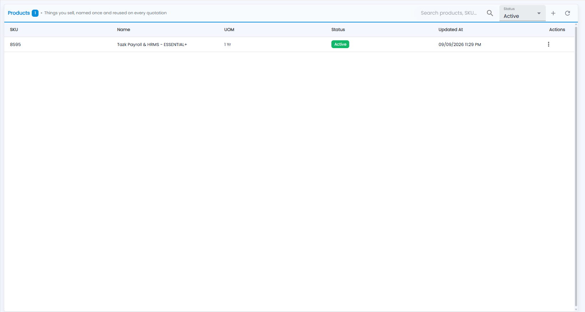Sort by the Status column header
This screenshot has width=585, height=312.
(338, 30)
